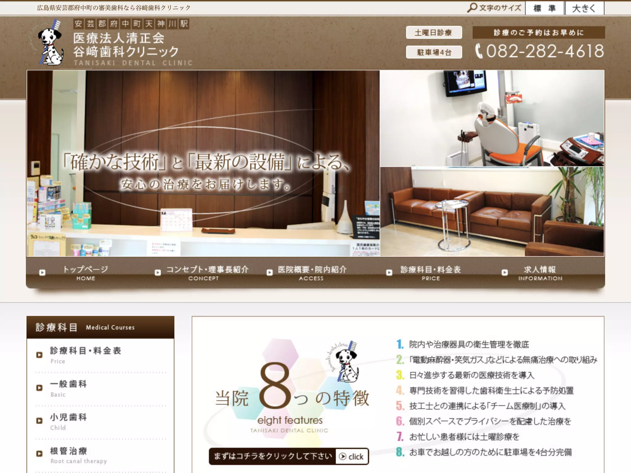Click the 診療科目 Medical Courses header
This screenshot has width=631, height=473.
100,327
